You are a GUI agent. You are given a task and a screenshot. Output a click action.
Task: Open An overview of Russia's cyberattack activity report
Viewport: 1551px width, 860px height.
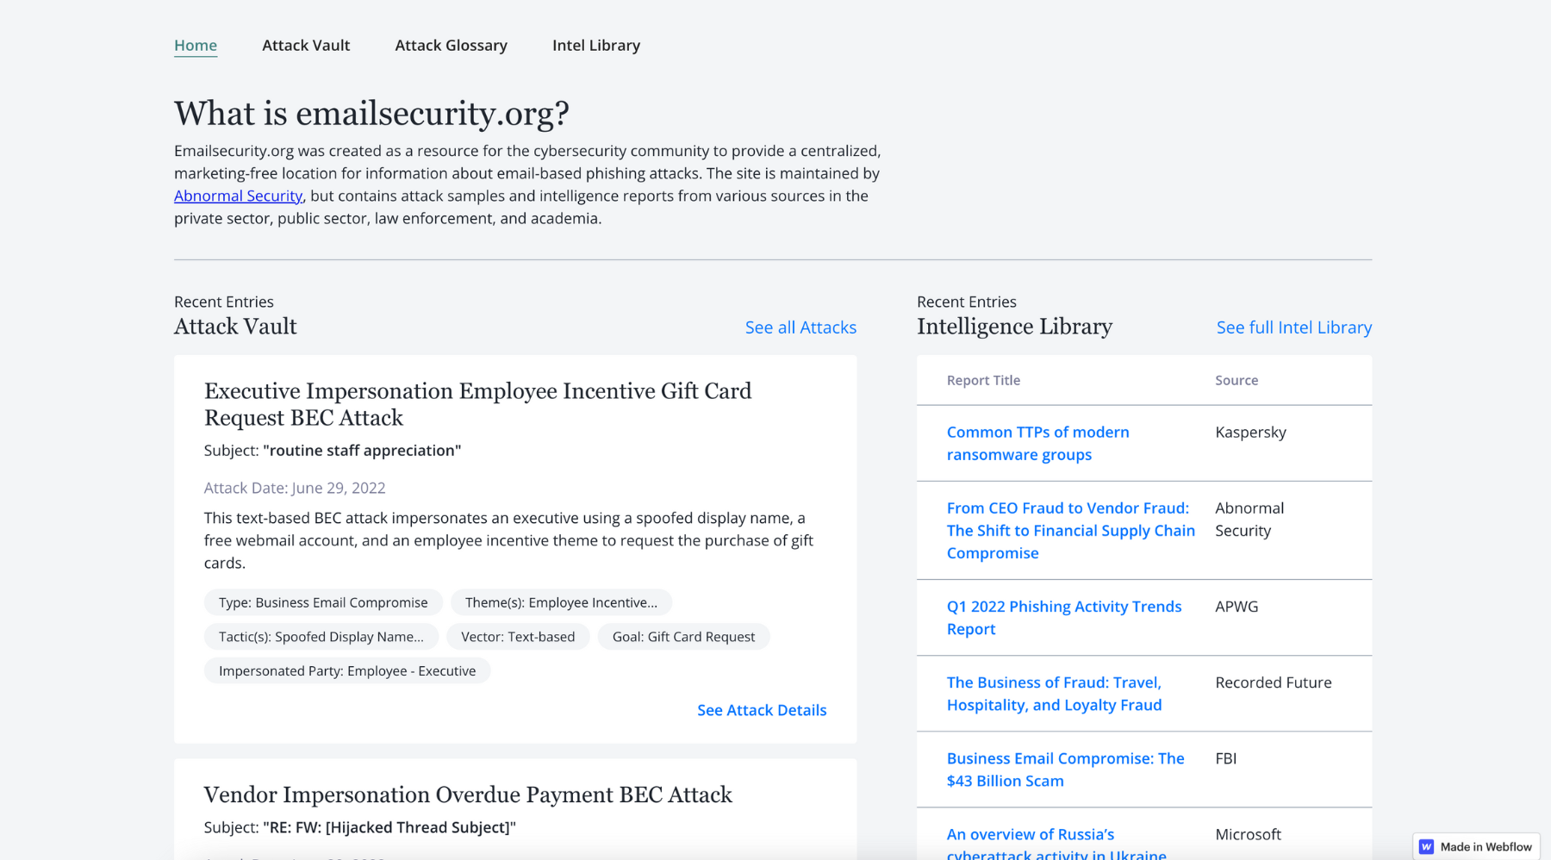(x=1056, y=843)
